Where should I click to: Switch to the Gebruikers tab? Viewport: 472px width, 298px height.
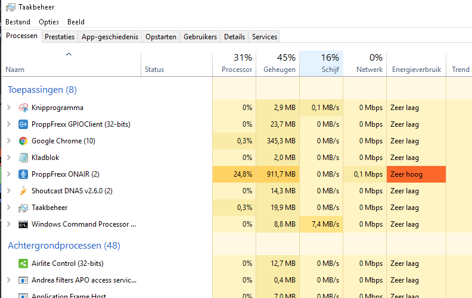click(x=200, y=37)
